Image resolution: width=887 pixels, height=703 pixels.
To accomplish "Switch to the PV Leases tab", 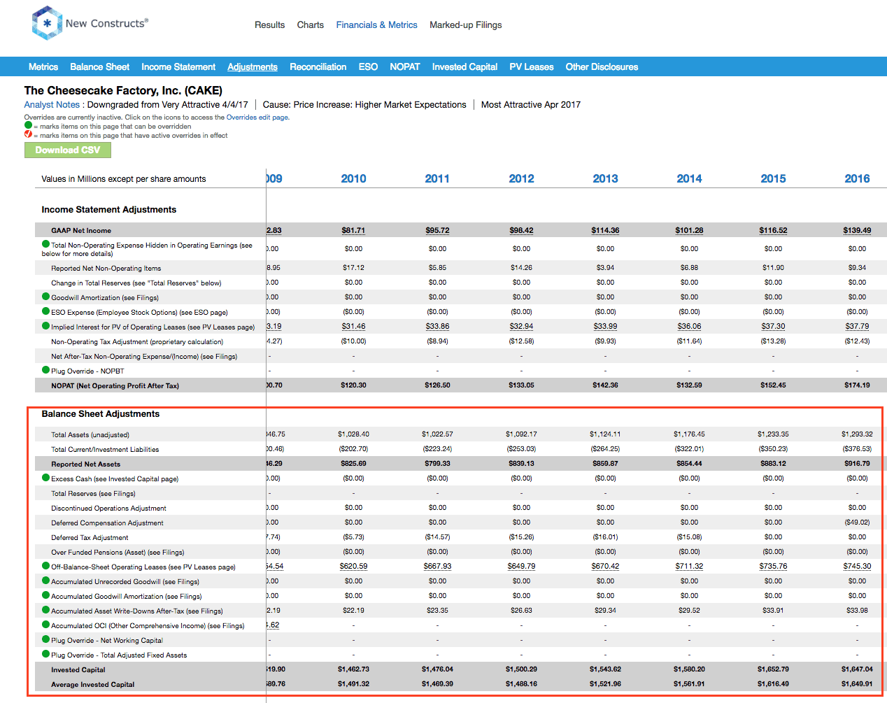I will (532, 66).
